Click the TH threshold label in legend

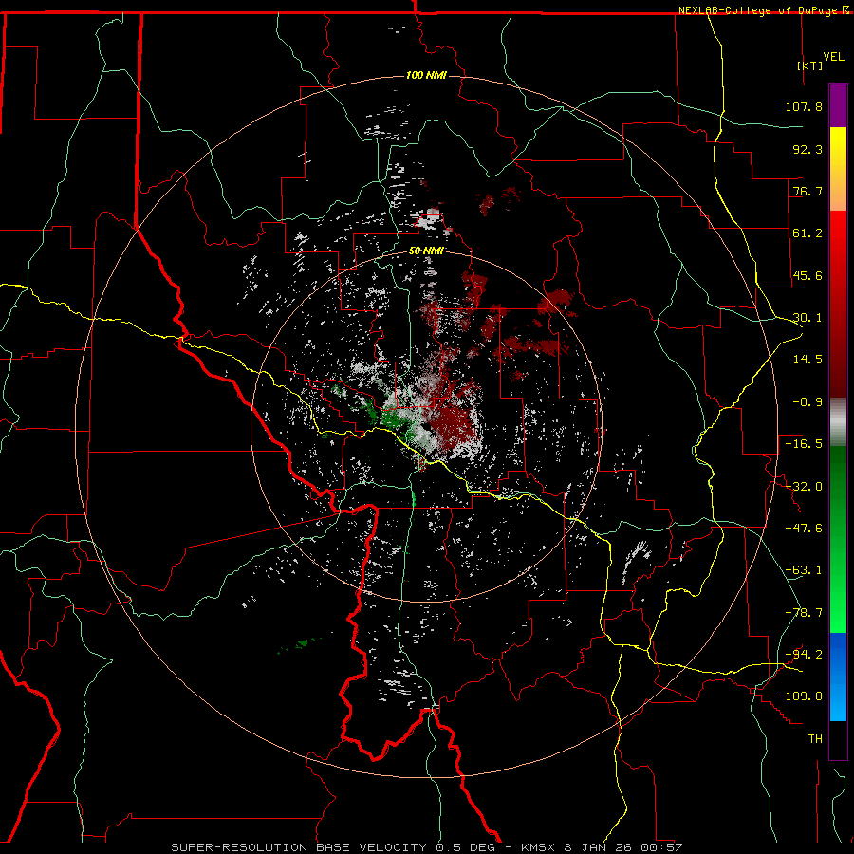tap(815, 738)
